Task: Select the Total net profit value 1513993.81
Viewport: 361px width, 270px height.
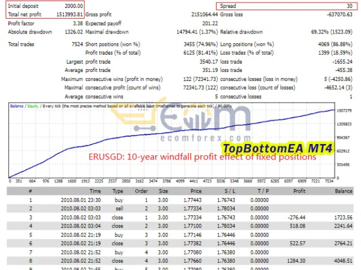Action: [70, 14]
